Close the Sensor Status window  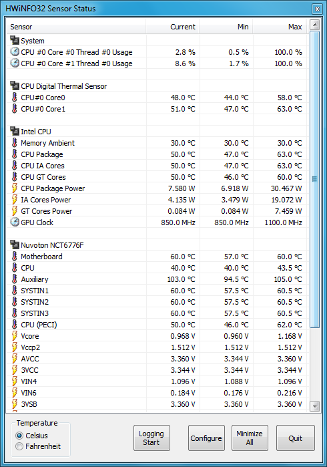(317, 9)
